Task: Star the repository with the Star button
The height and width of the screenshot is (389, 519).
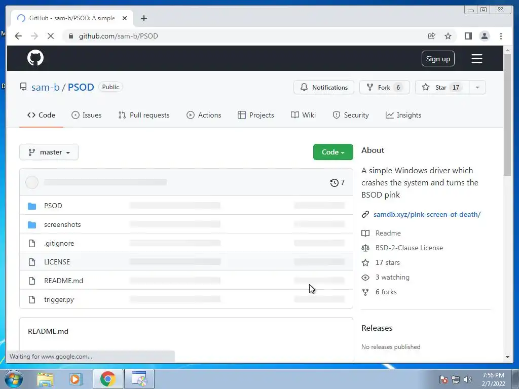Action: (x=442, y=87)
